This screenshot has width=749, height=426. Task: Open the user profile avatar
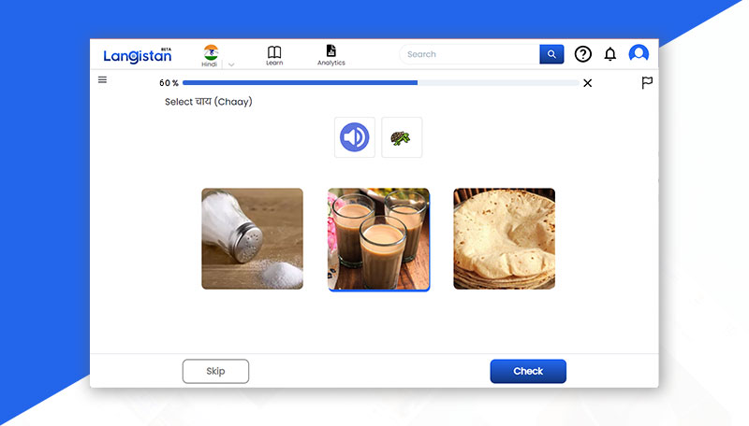click(639, 54)
